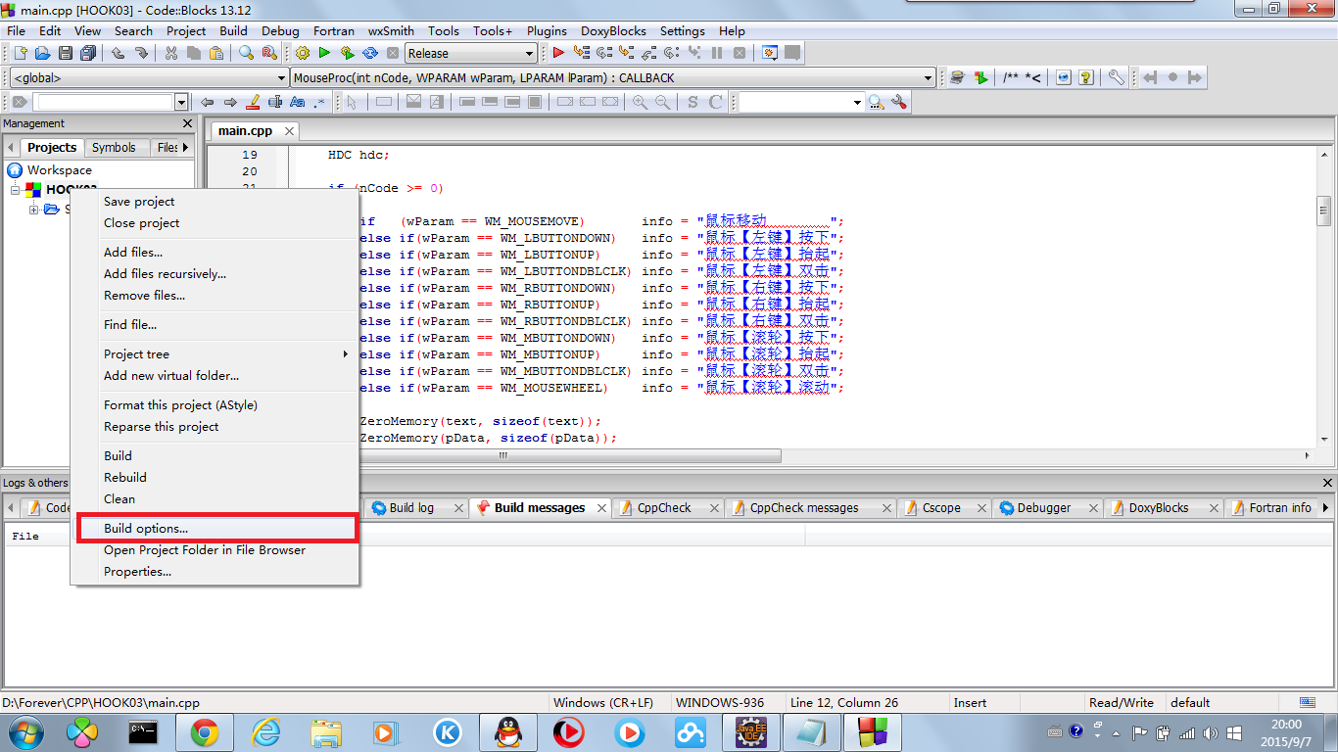Close the main.cpp editor tab
Viewport: 1338px width, 752px height.
(289, 130)
